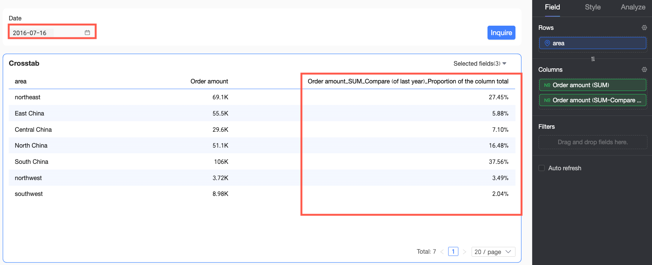Select the southwest row label
The width and height of the screenshot is (652, 265).
pos(28,194)
